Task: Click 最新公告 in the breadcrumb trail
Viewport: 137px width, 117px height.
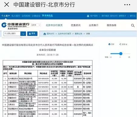Action: [79, 34]
